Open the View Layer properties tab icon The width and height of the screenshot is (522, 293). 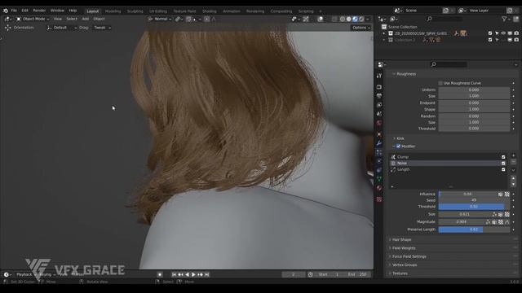pyautogui.click(x=378, y=105)
